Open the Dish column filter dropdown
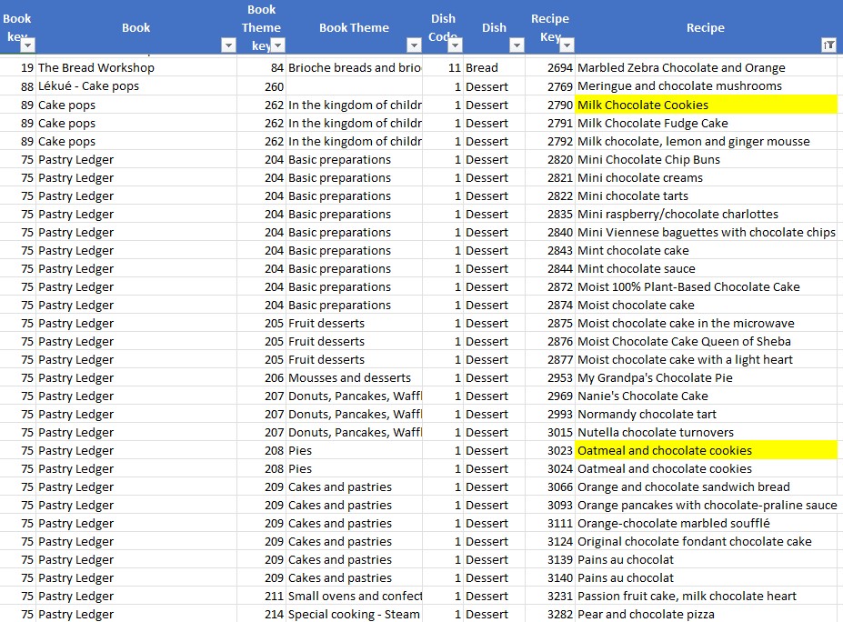Screen dimensions: 843x622 [517, 45]
